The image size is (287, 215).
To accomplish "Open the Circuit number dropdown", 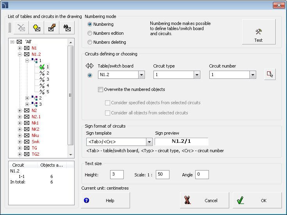I will (x=253, y=75).
